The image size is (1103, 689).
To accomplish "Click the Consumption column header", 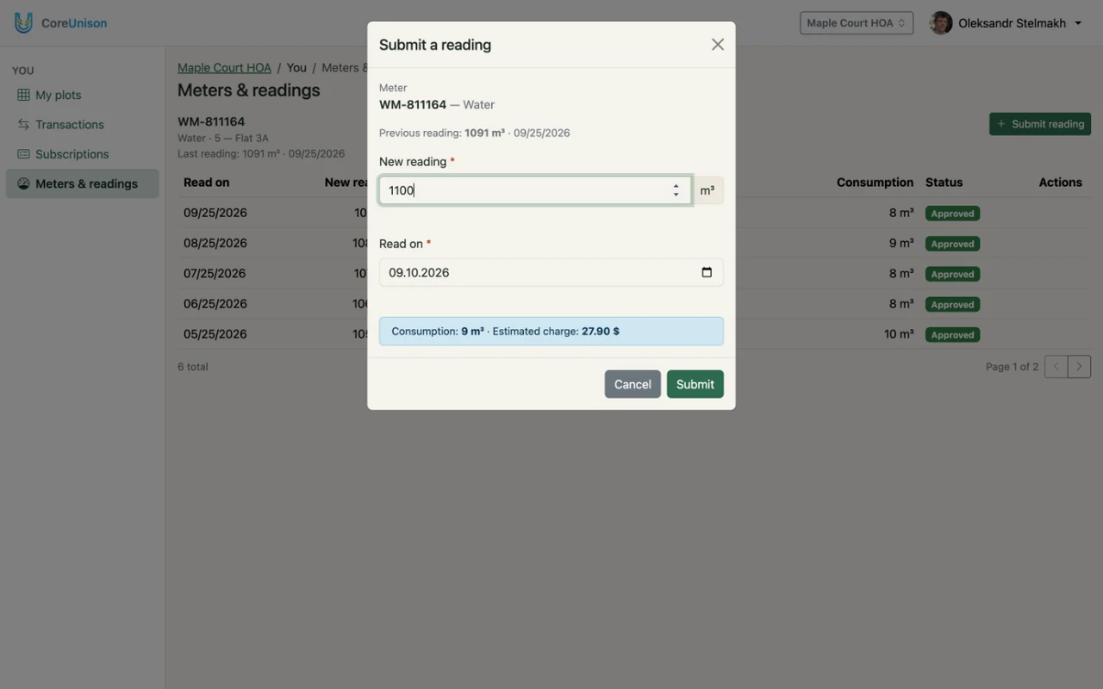I will point(875,182).
